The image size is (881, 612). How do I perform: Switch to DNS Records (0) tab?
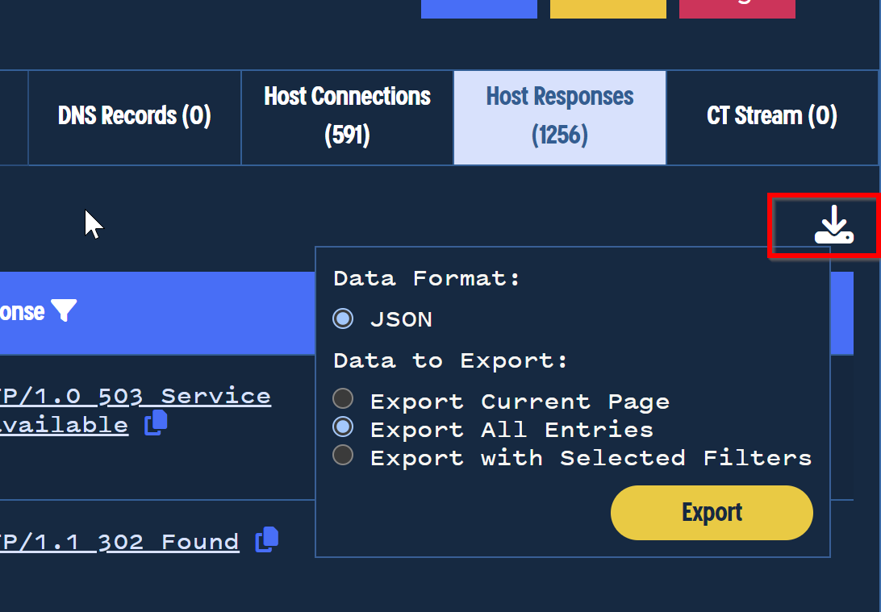click(135, 118)
